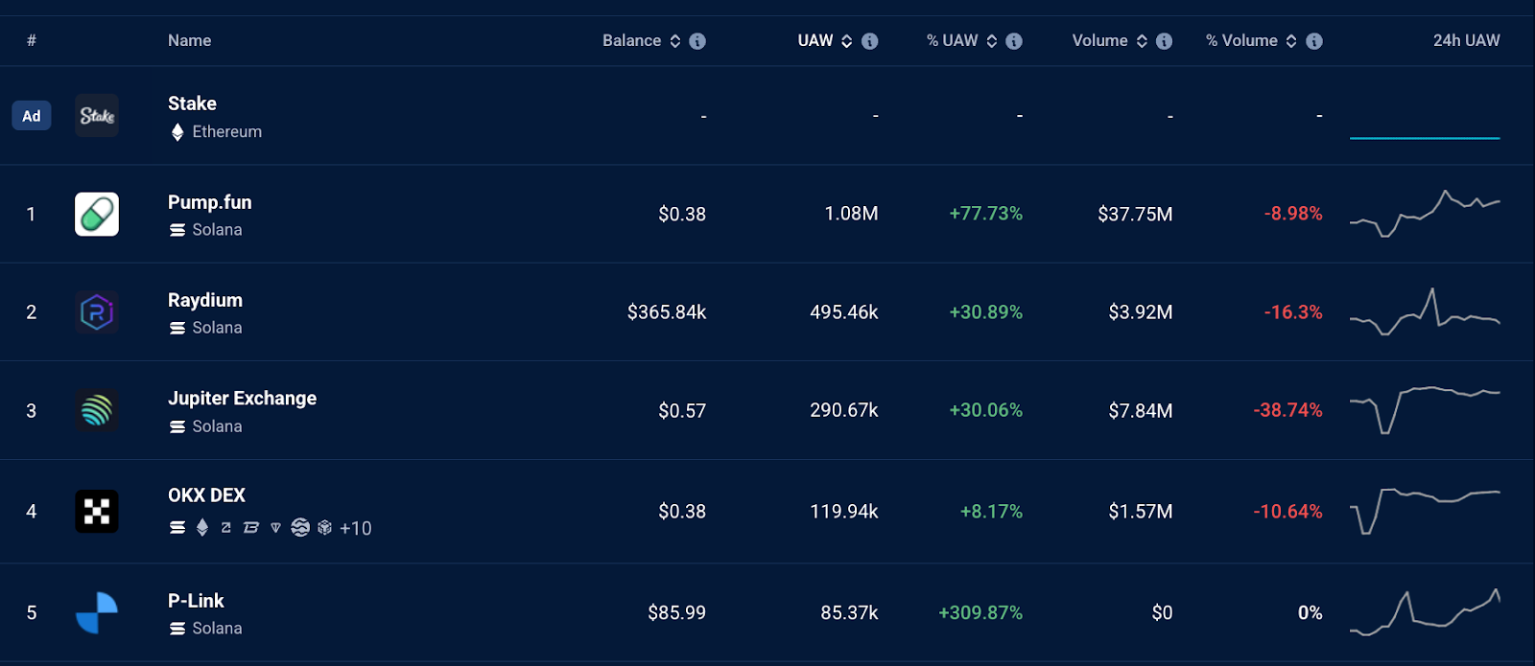Sort the table by Volume arrows

coord(1142,41)
